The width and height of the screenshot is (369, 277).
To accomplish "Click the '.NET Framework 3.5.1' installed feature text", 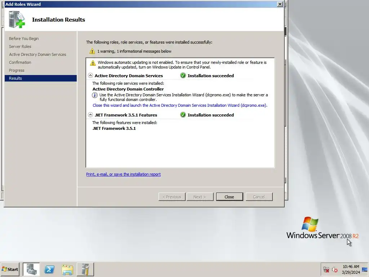I will (114, 128).
